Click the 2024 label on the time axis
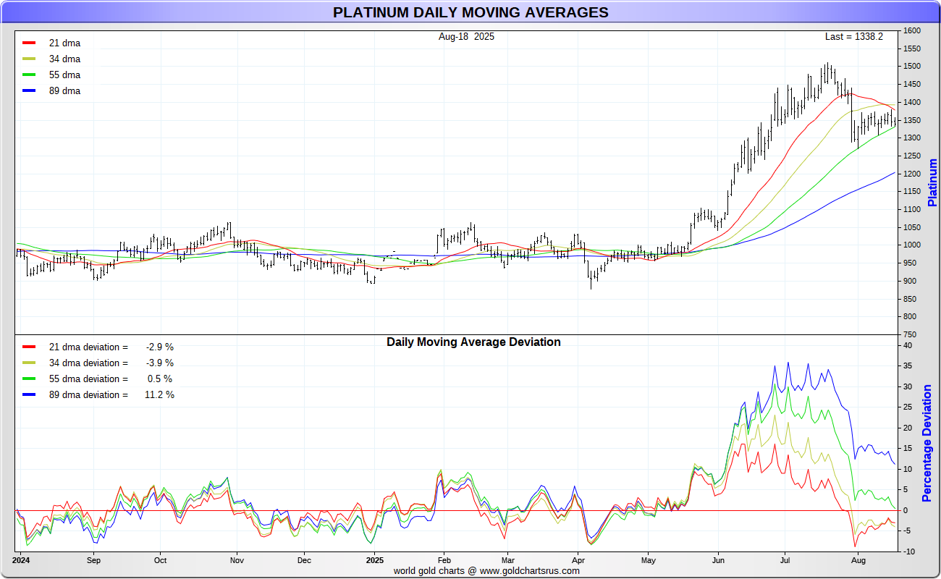This screenshot has height=579, width=941. [x=21, y=560]
